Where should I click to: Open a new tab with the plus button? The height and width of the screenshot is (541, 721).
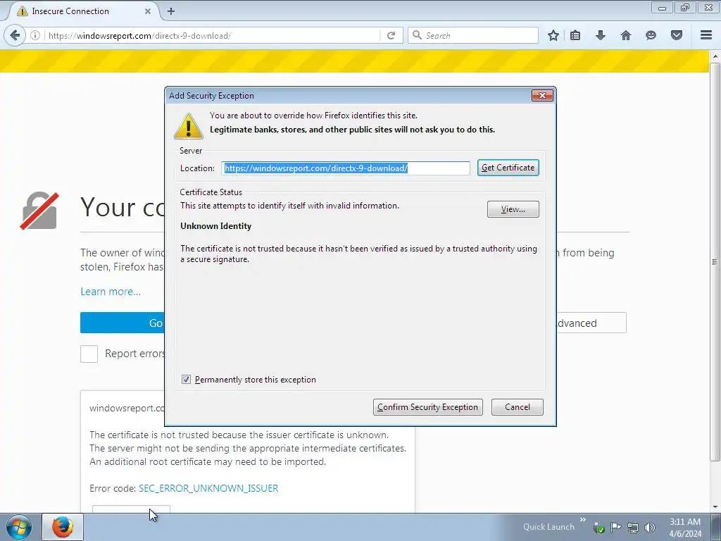coord(171,11)
